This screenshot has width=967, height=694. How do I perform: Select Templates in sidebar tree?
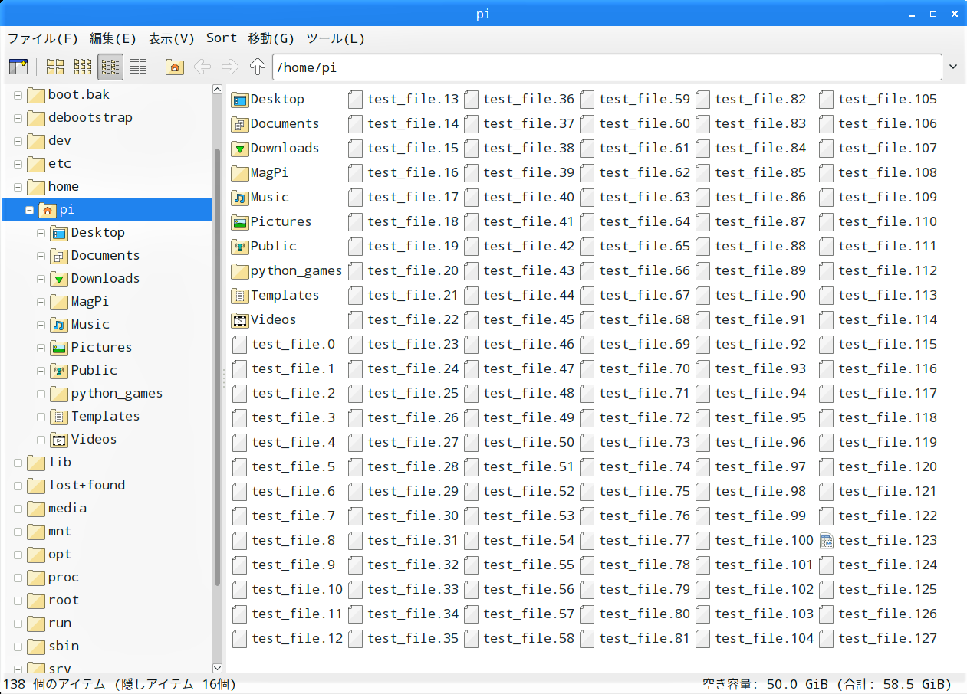click(x=105, y=417)
